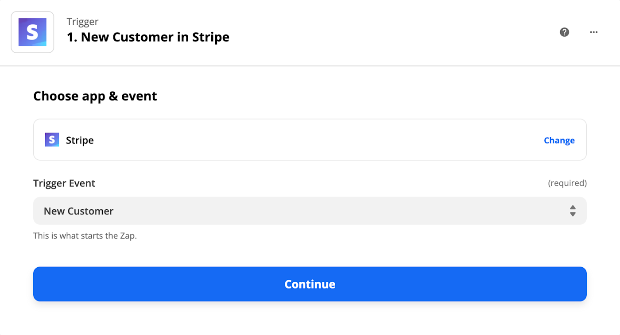
Task: Click the step title New Customer in Stripe
Action: [148, 37]
